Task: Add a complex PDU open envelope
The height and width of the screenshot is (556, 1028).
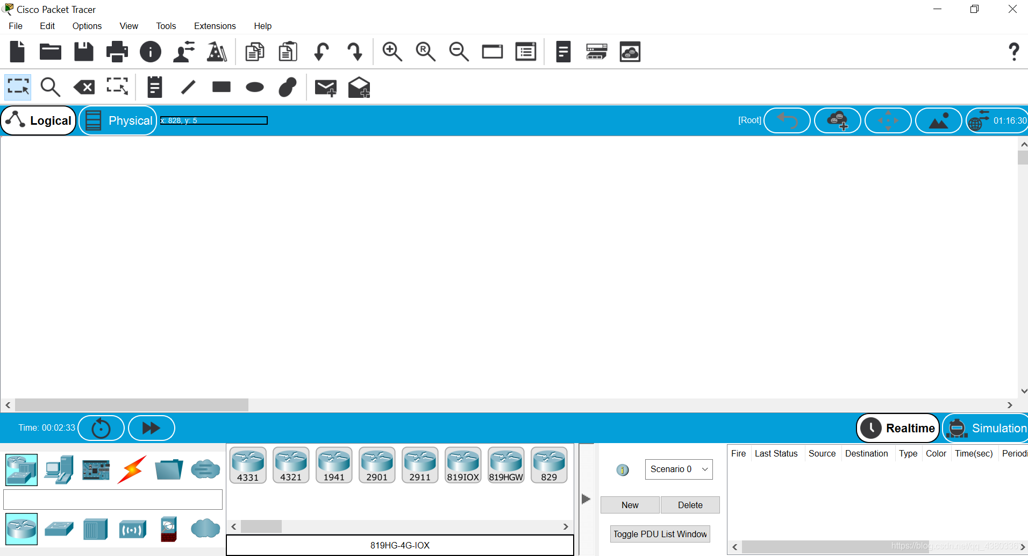Action: coord(359,87)
